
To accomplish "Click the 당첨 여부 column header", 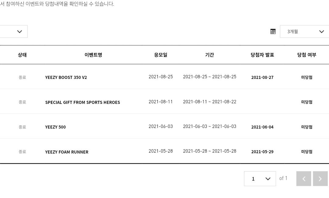I will pos(306,55).
